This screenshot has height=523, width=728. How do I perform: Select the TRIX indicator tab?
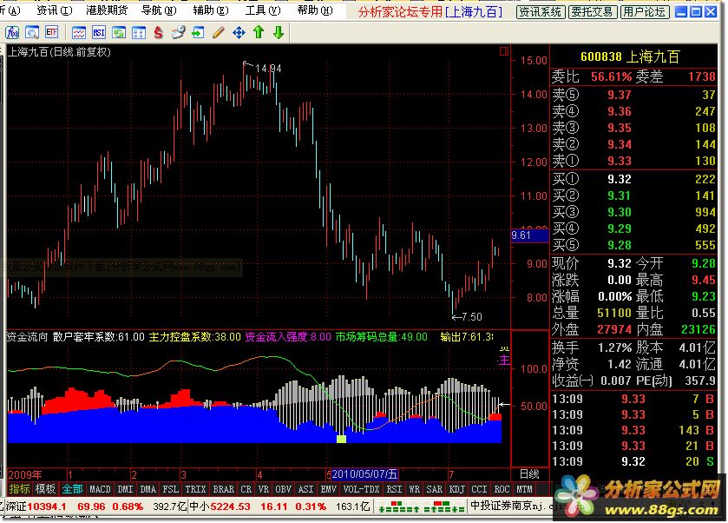195,489
